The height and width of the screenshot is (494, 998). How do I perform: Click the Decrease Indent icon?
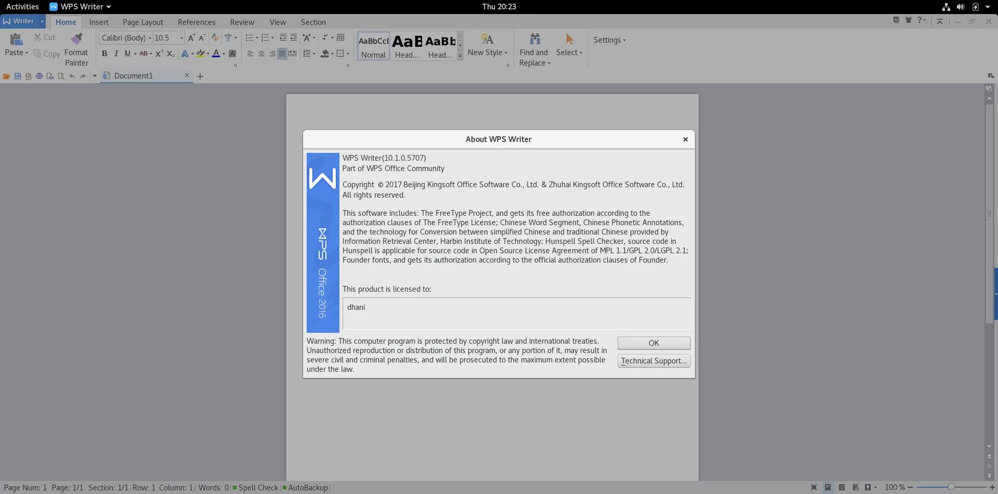click(283, 37)
